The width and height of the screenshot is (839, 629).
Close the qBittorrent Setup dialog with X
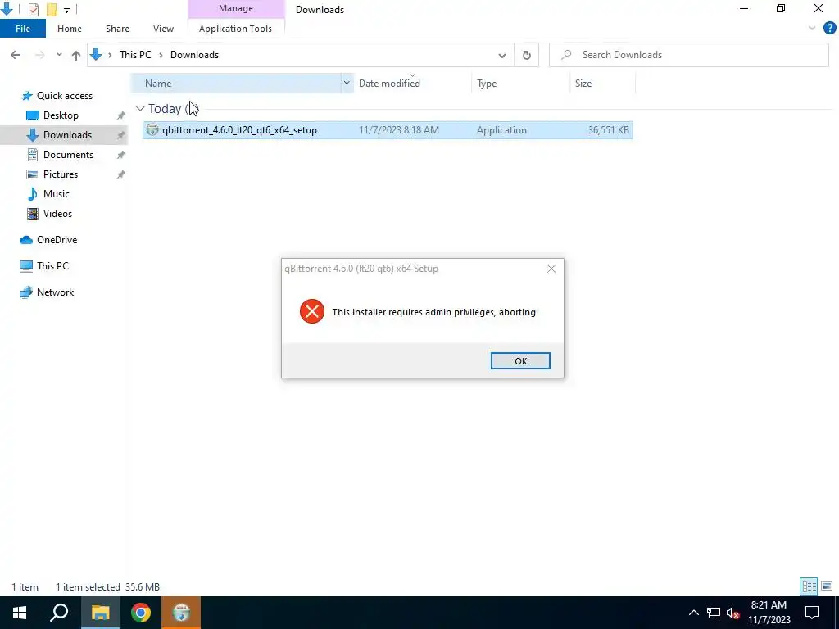point(551,269)
